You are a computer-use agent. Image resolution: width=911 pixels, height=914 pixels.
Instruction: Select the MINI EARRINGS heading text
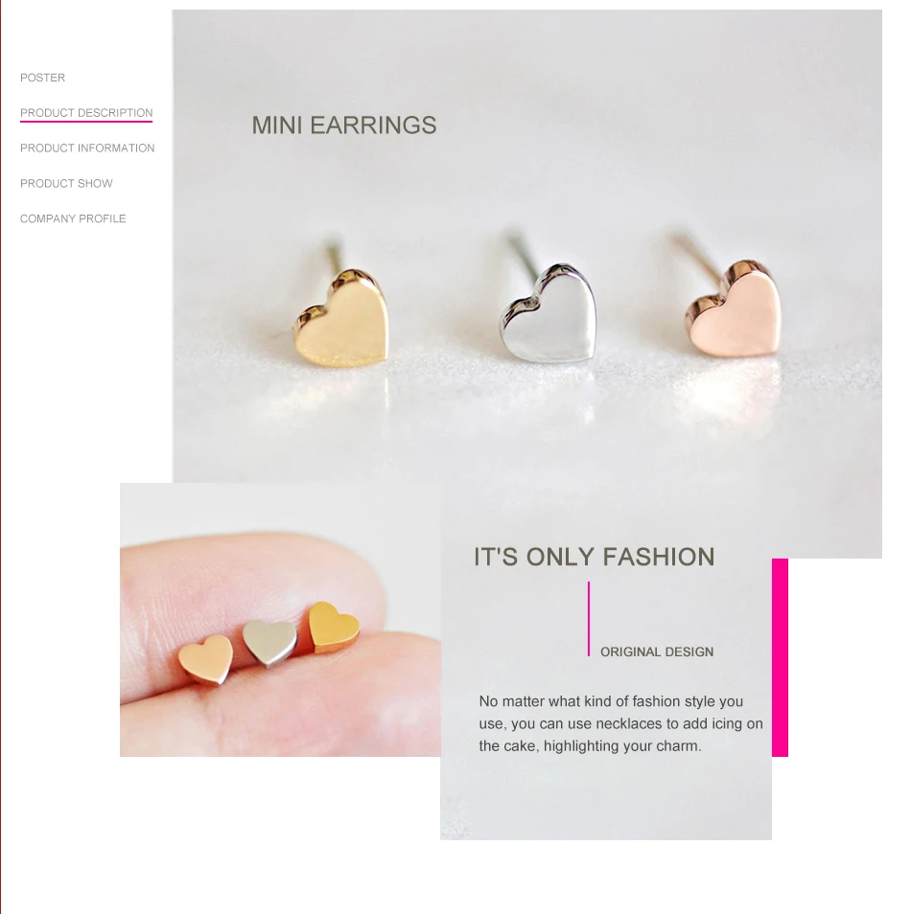pos(343,126)
